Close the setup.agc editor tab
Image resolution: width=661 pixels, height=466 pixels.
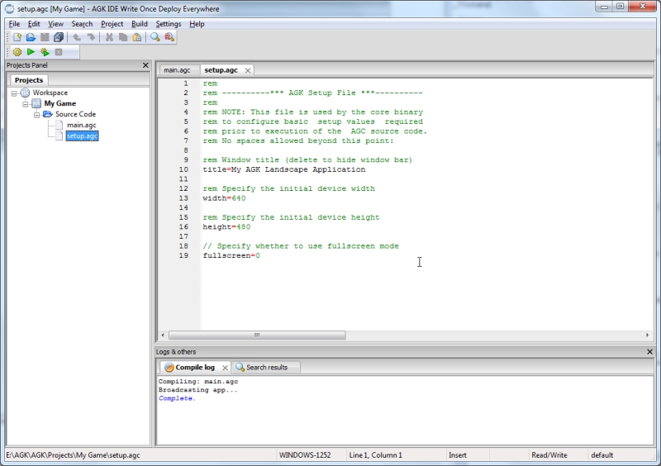pyautogui.click(x=247, y=70)
